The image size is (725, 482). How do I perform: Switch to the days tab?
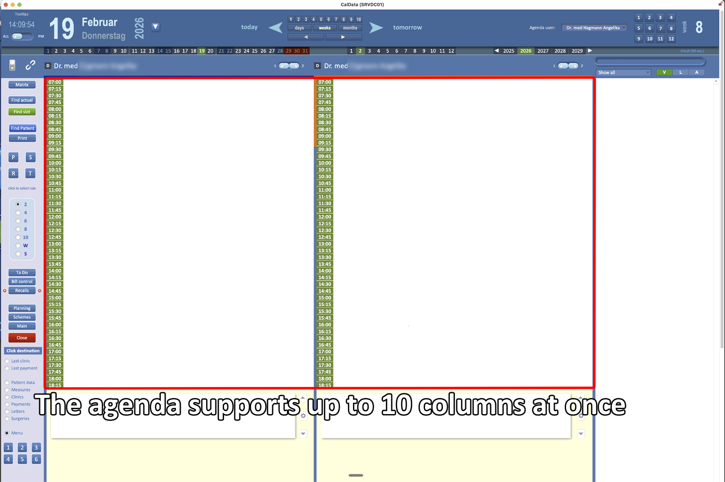click(299, 28)
